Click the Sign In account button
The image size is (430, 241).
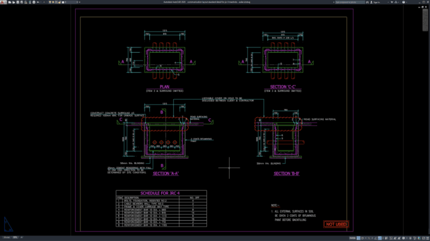pos(376,2)
